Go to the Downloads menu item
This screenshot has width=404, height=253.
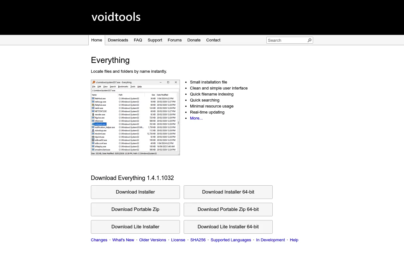(118, 40)
